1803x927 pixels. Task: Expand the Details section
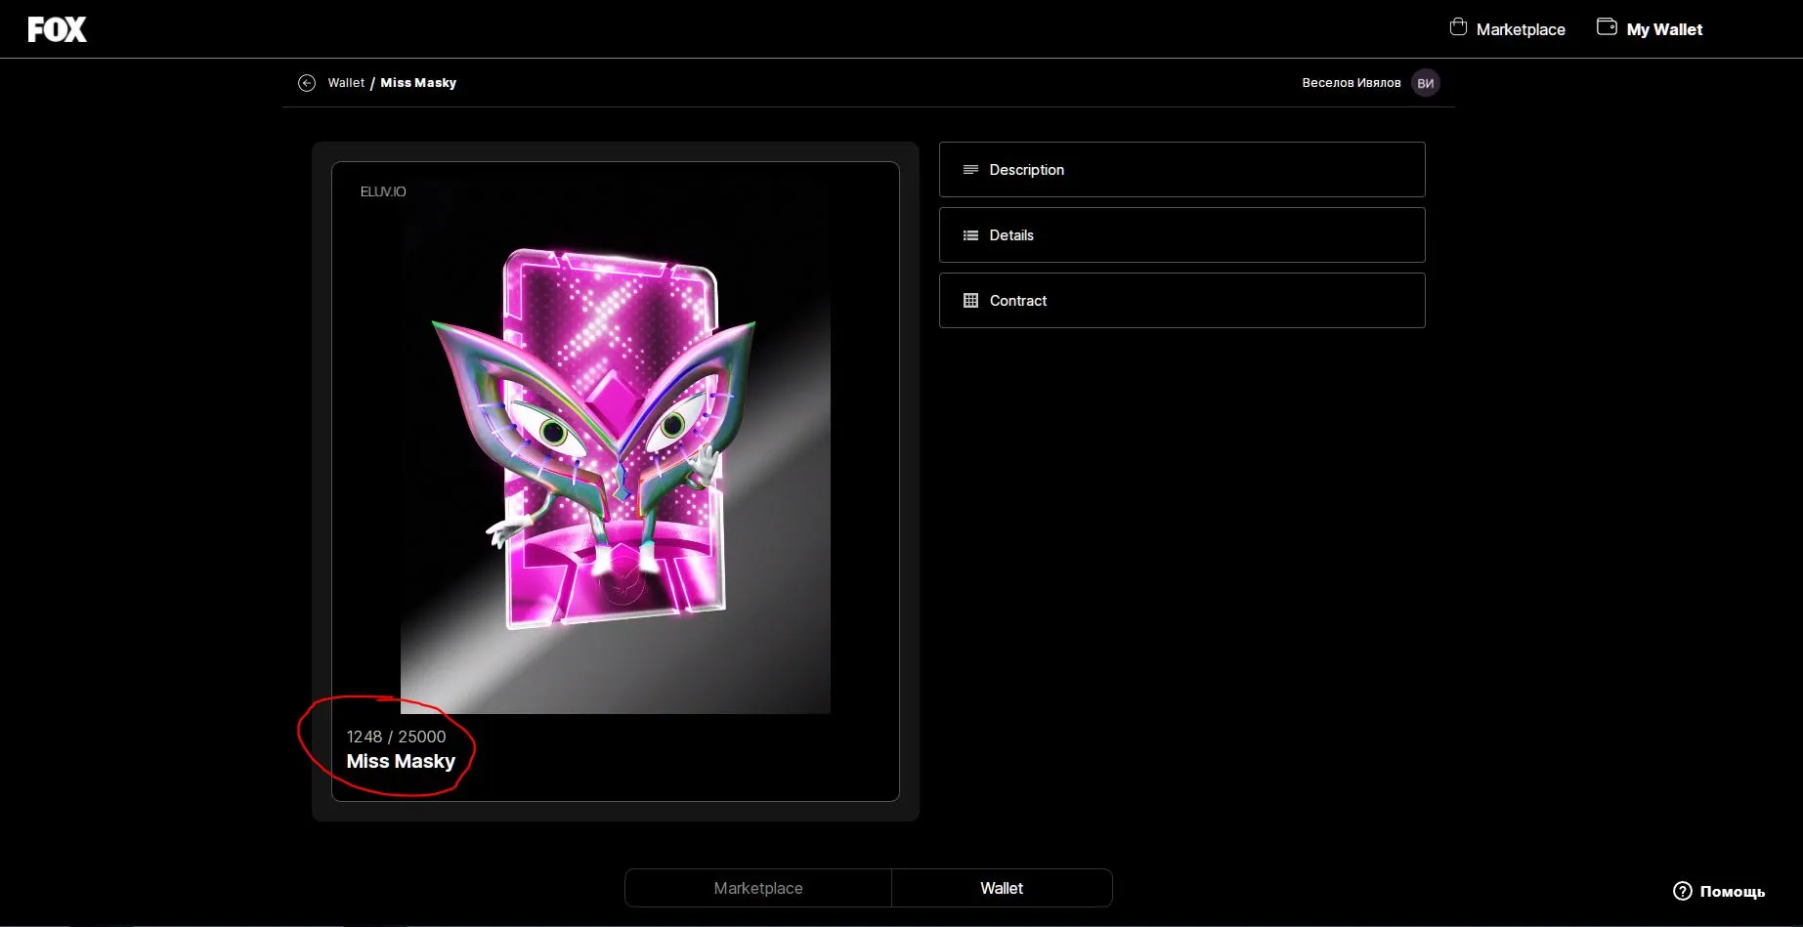tap(1182, 235)
